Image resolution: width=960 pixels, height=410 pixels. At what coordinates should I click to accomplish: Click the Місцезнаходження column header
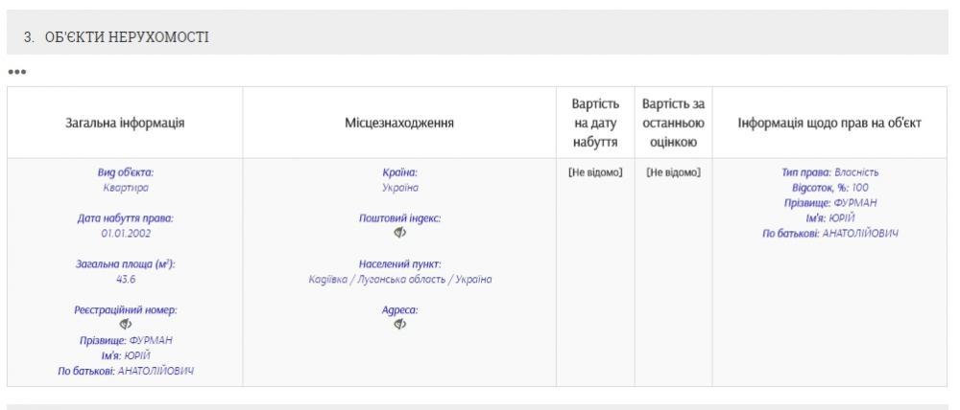click(399, 122)
